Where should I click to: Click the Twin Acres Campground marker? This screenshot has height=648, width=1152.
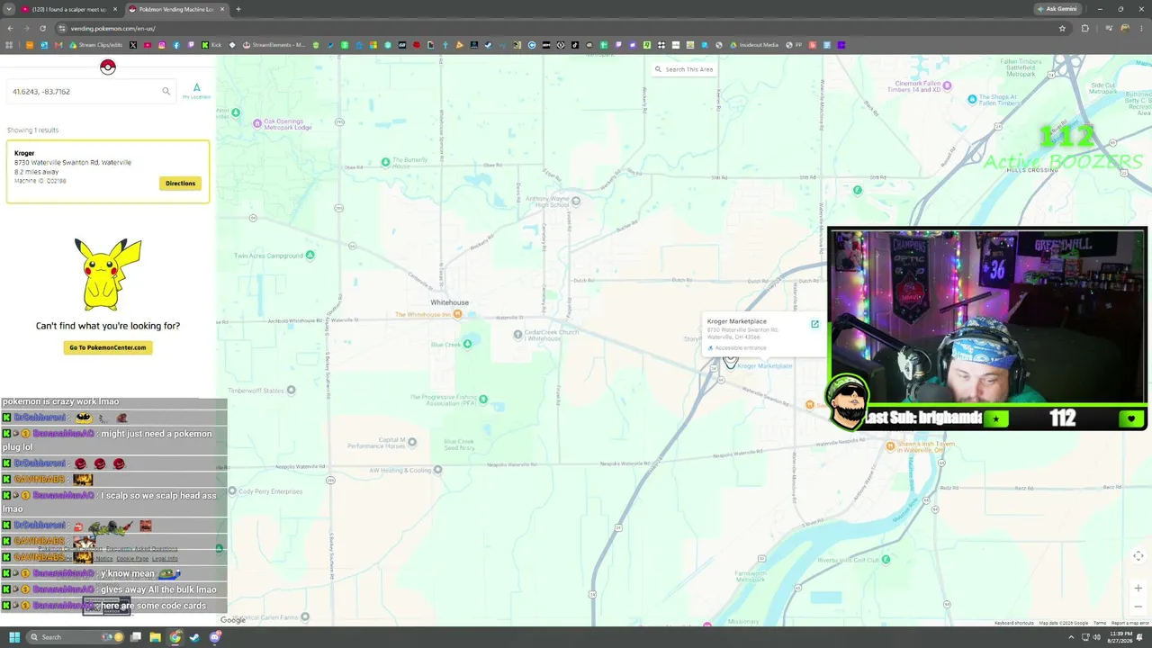pos(310,255)
